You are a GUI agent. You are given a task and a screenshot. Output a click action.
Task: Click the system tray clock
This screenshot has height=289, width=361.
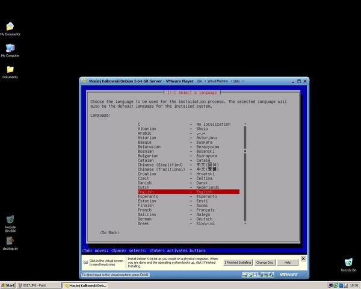click(x=354, y=285)
